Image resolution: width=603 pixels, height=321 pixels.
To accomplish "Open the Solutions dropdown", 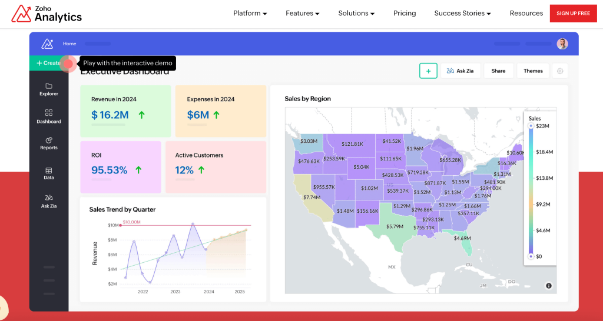I will [356, 13].
